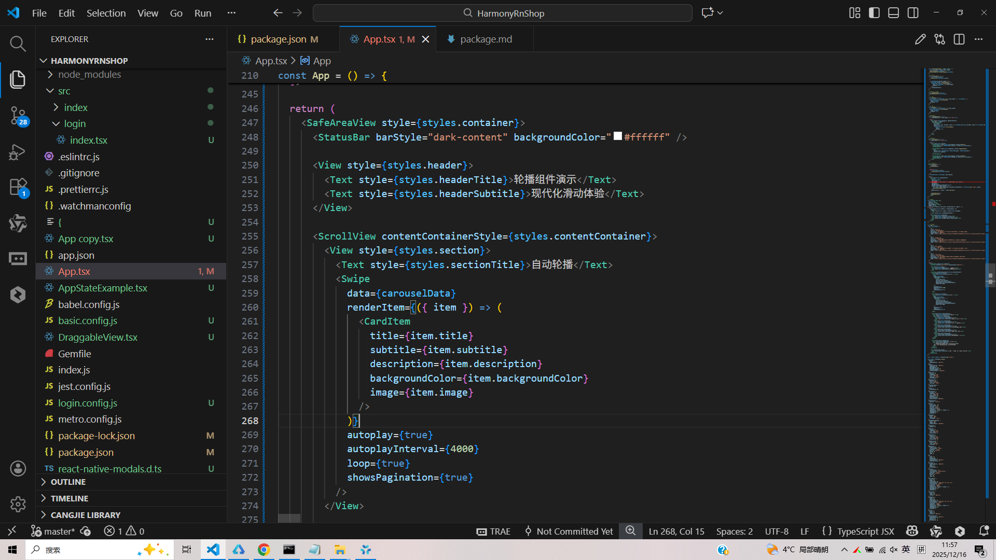996x560 pixels.
Task: Switch to the package.md tab
Action: (x=486, y=39)
